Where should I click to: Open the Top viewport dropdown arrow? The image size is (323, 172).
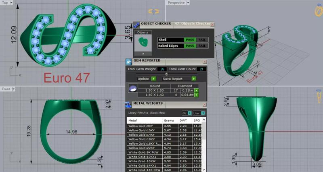(x=11, y=3)
